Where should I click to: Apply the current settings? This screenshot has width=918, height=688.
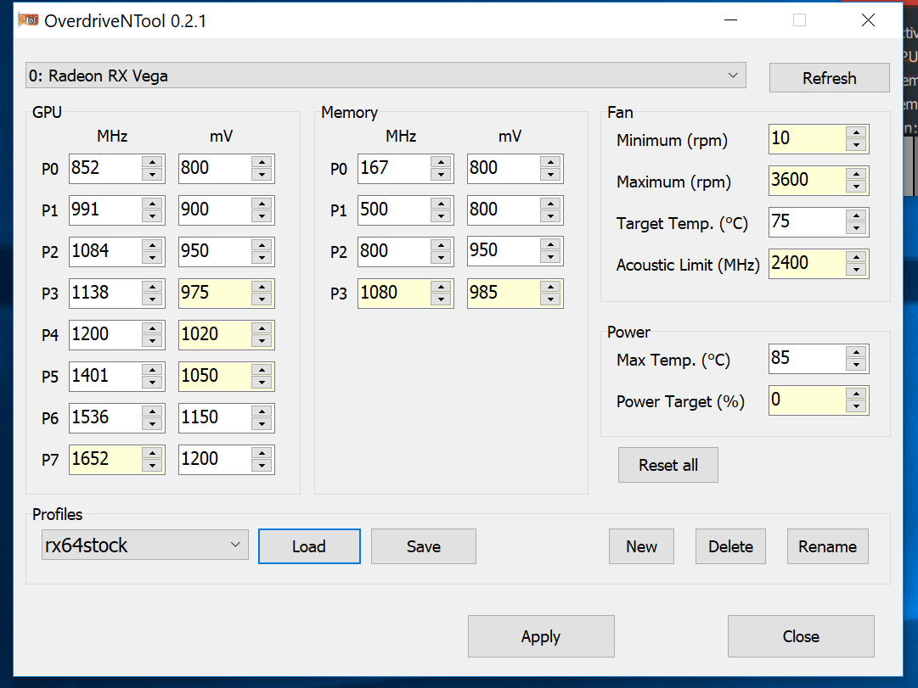[x=541, y=636]
